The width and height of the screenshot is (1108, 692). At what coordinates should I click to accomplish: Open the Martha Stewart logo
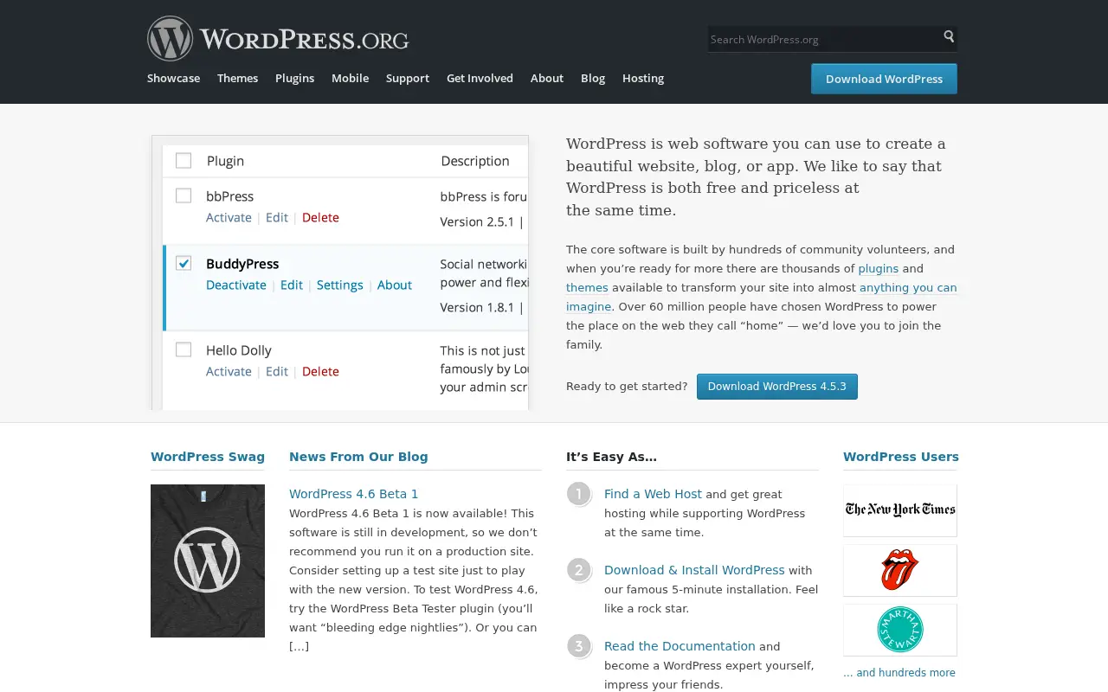pyautogui.click(x=900, y=630)
